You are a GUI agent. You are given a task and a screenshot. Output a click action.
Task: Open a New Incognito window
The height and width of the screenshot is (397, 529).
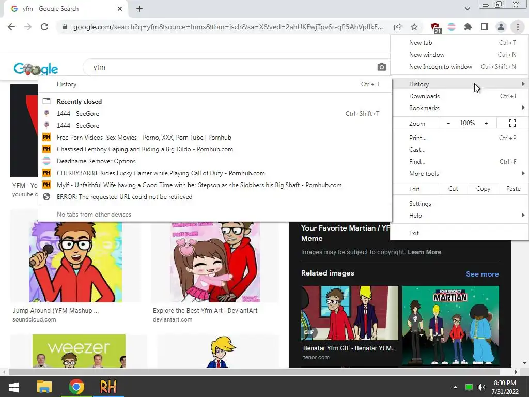click(459, 67)
